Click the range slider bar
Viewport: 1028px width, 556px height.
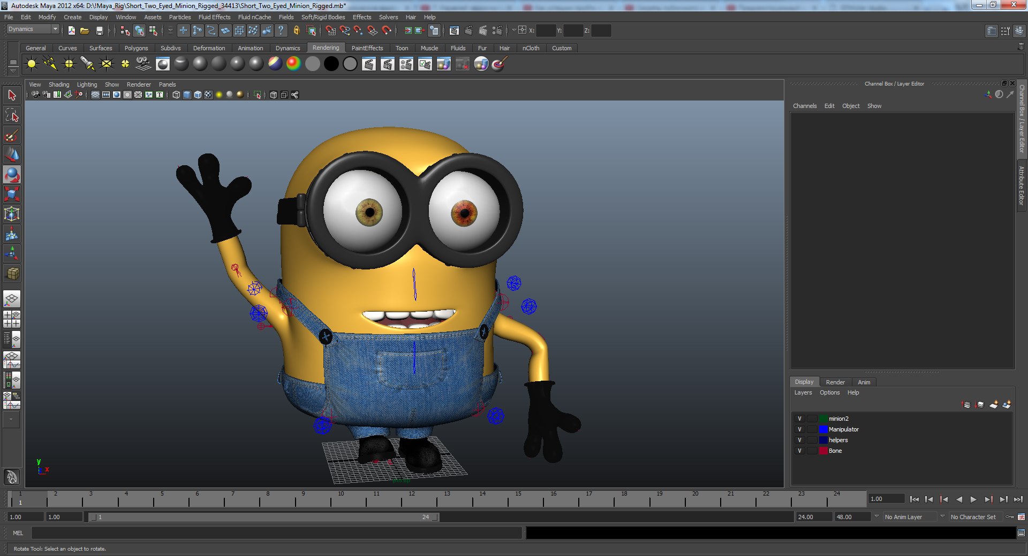point(263,517)
